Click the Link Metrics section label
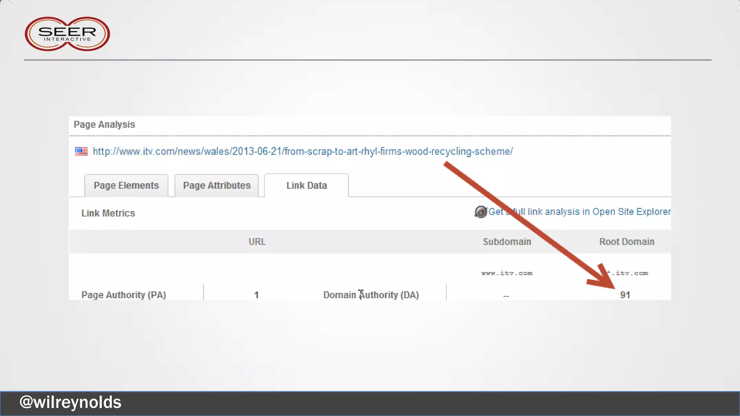The image size is (740, 416). pos(108,213)
